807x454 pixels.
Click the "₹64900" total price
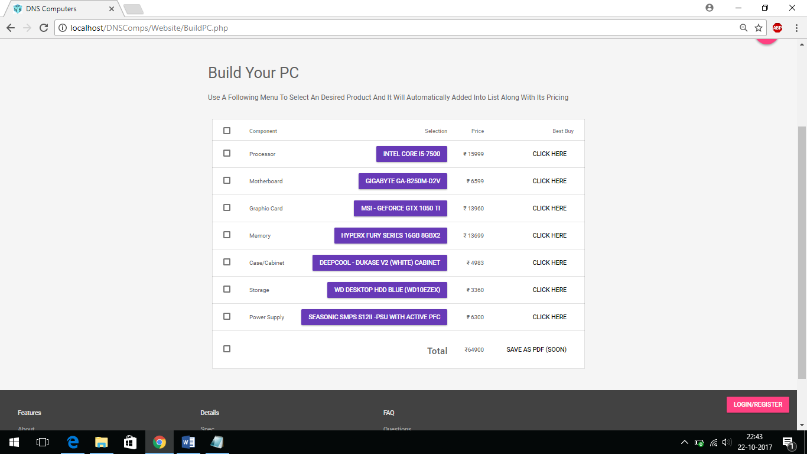474,350
